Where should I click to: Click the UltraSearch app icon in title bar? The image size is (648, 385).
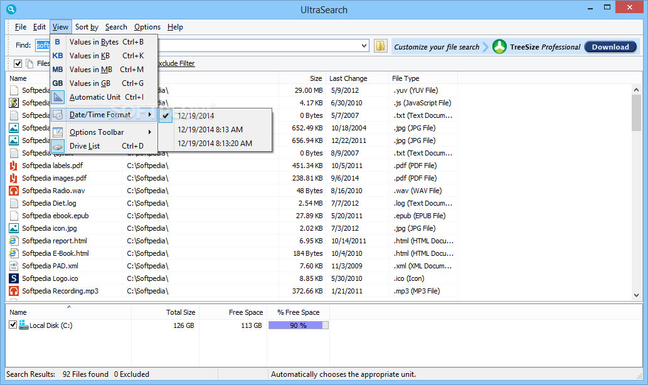pos(11,9)
